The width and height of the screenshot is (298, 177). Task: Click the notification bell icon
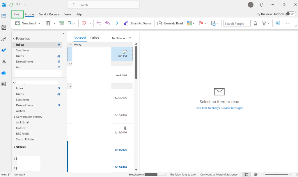pyautogui.click(x=262, y=5)
